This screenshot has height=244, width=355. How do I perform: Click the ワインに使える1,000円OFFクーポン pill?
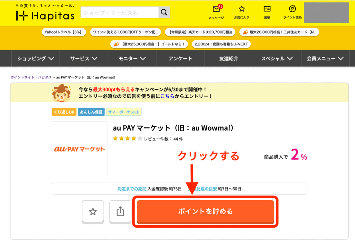[x=125, y=32]
